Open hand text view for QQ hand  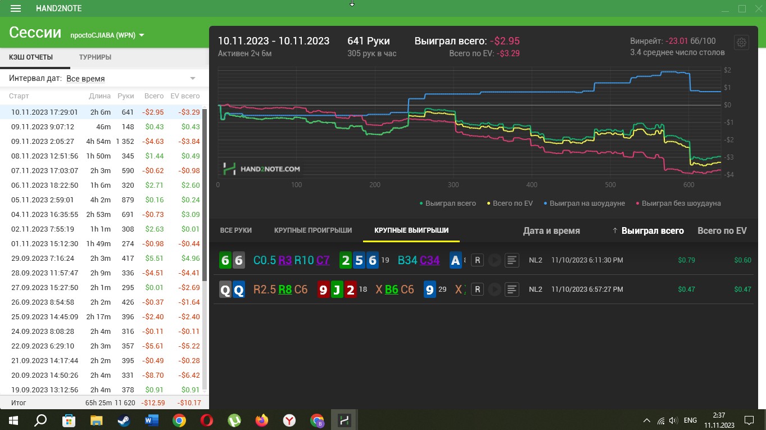(511, 289)
